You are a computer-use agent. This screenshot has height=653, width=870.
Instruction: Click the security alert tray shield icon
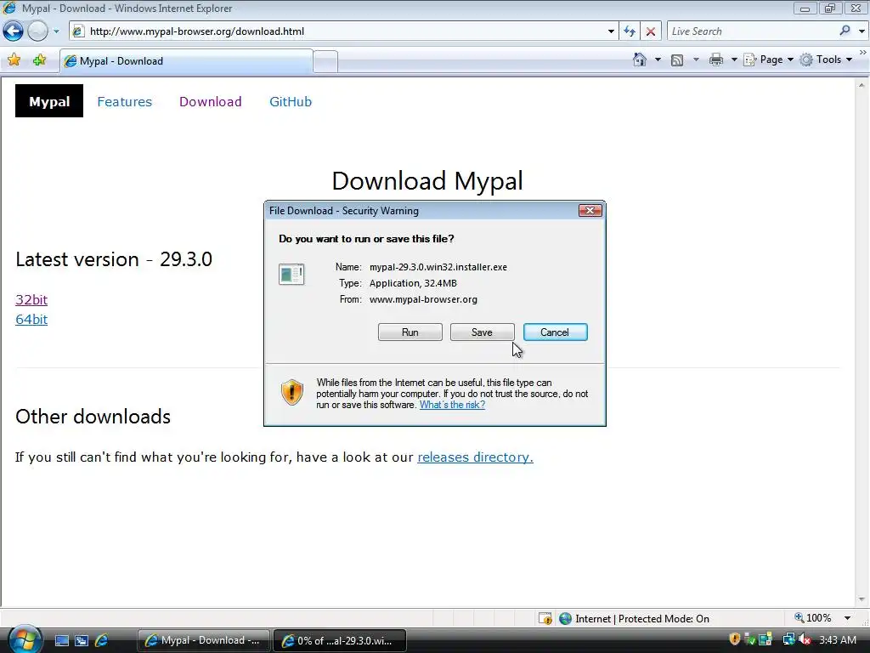(734, 639)
